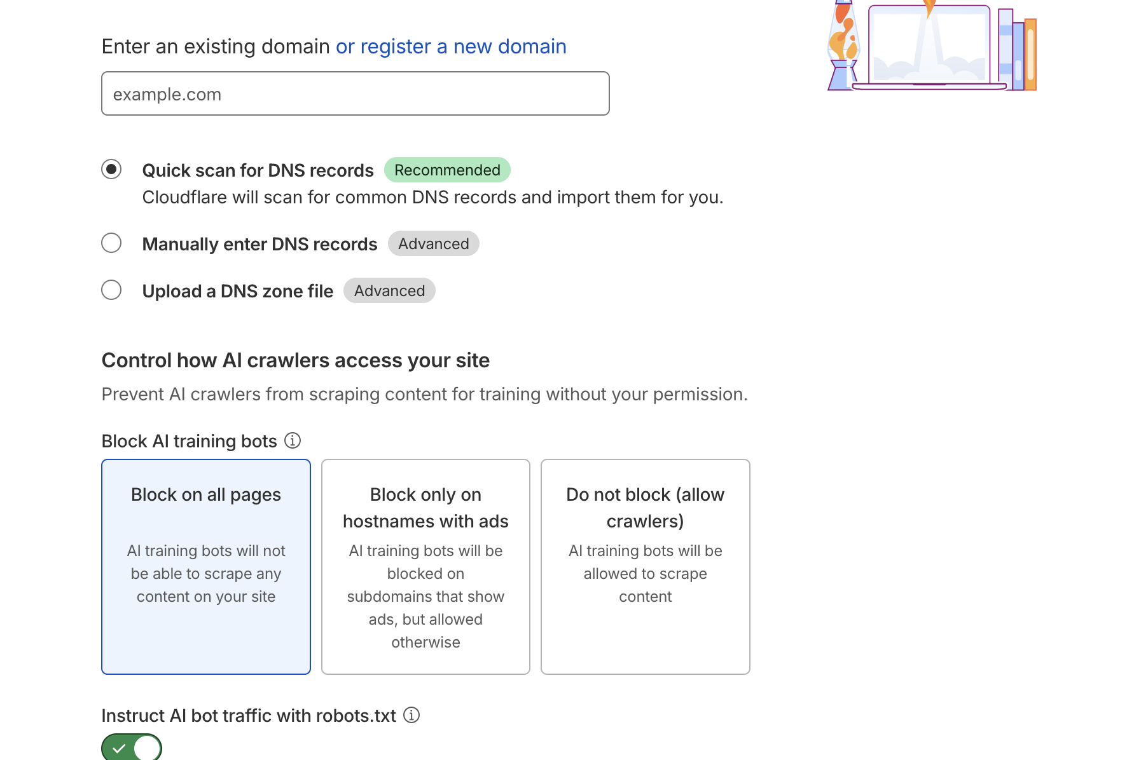Click the Instruct AI bot traffic label

click(249, 716)
